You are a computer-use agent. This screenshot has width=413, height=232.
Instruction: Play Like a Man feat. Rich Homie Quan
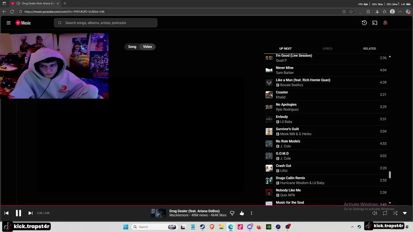(327, 82)
